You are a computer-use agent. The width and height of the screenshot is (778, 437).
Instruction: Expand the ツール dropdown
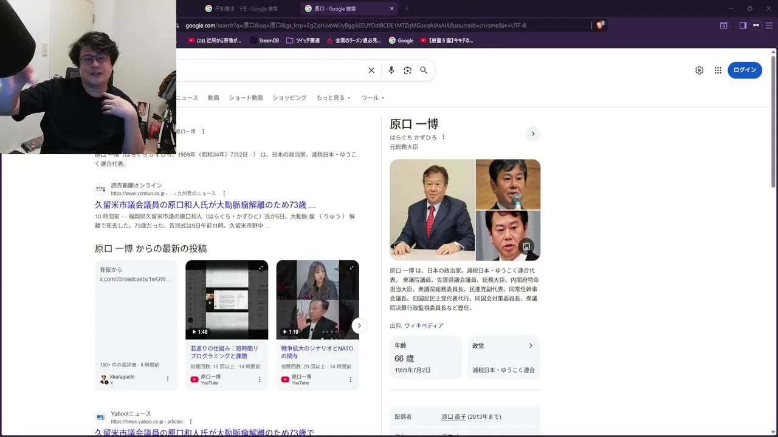pos(373,98)
